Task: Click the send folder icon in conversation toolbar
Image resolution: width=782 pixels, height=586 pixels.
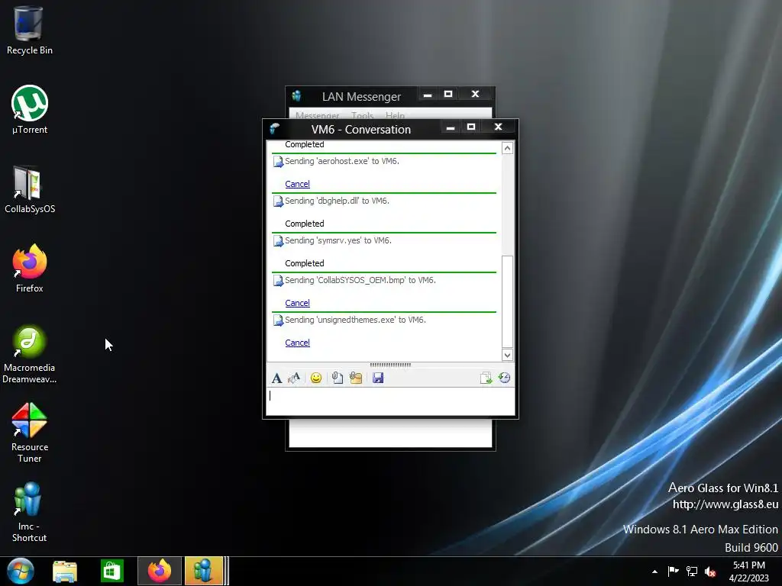Action: pos(356,378)
